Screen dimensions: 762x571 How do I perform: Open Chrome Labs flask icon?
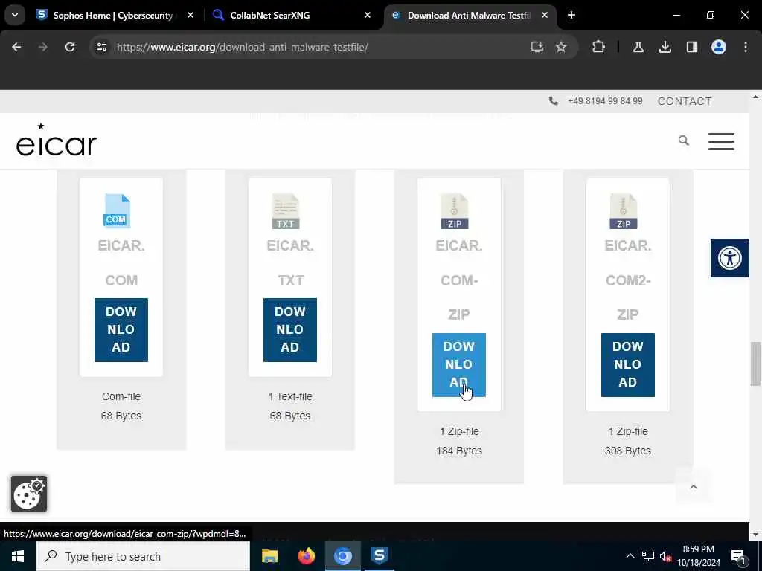pos(638,47)
